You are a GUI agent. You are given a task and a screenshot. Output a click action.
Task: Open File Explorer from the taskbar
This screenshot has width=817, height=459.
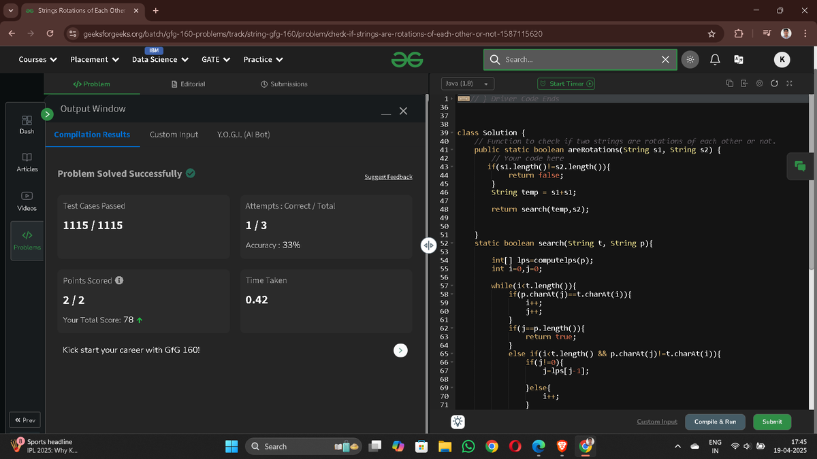tap(445, 446)
